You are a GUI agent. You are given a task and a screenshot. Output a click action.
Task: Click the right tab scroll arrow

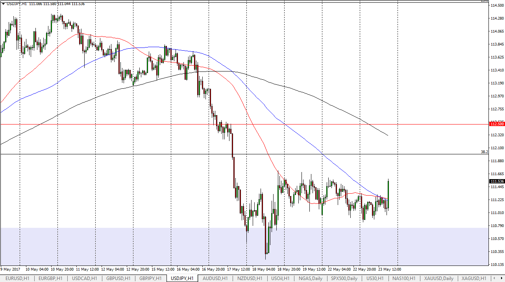click(x=502, y=278)
